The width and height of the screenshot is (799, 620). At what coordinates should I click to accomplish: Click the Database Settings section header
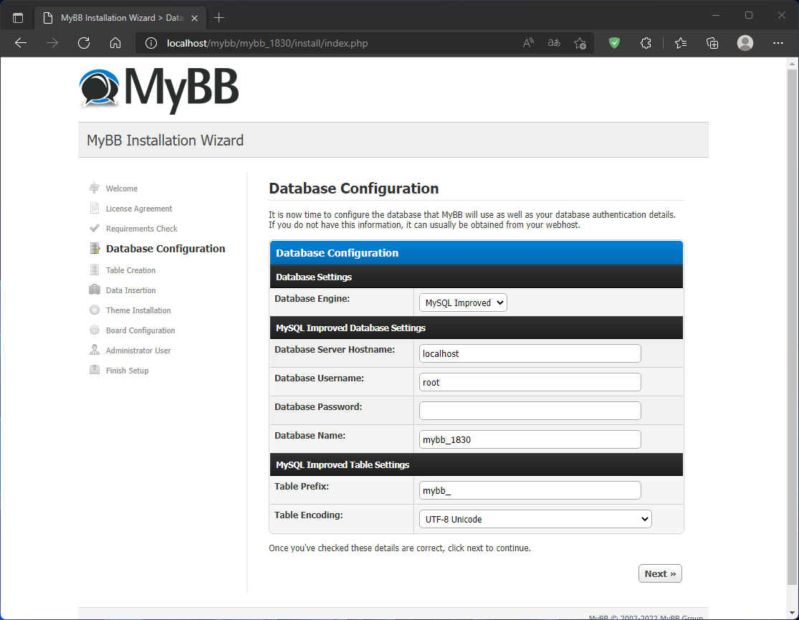(x=477, y=277)
